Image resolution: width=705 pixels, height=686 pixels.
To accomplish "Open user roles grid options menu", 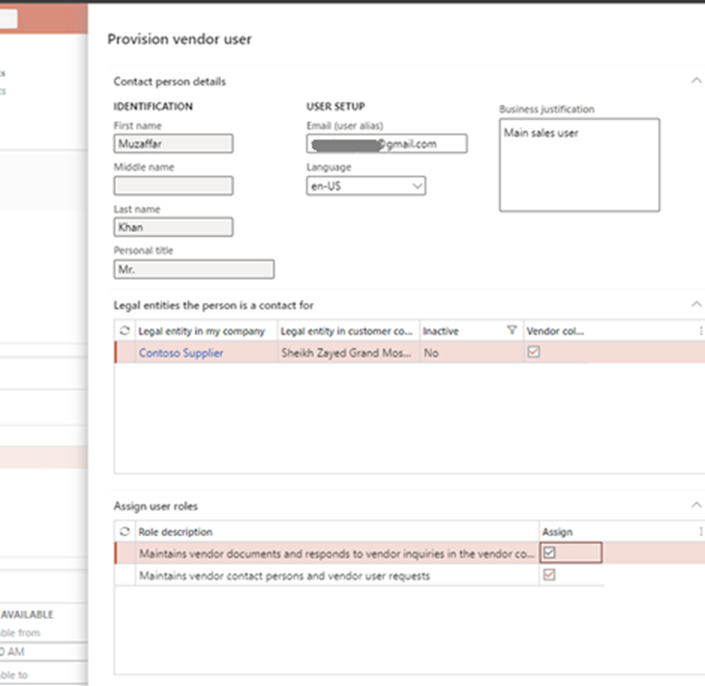I will tap(699, 531).
